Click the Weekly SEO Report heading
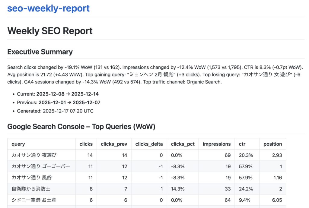Image resolution: width=309 pixels, height=208 pixels. (x=50, y=31)
